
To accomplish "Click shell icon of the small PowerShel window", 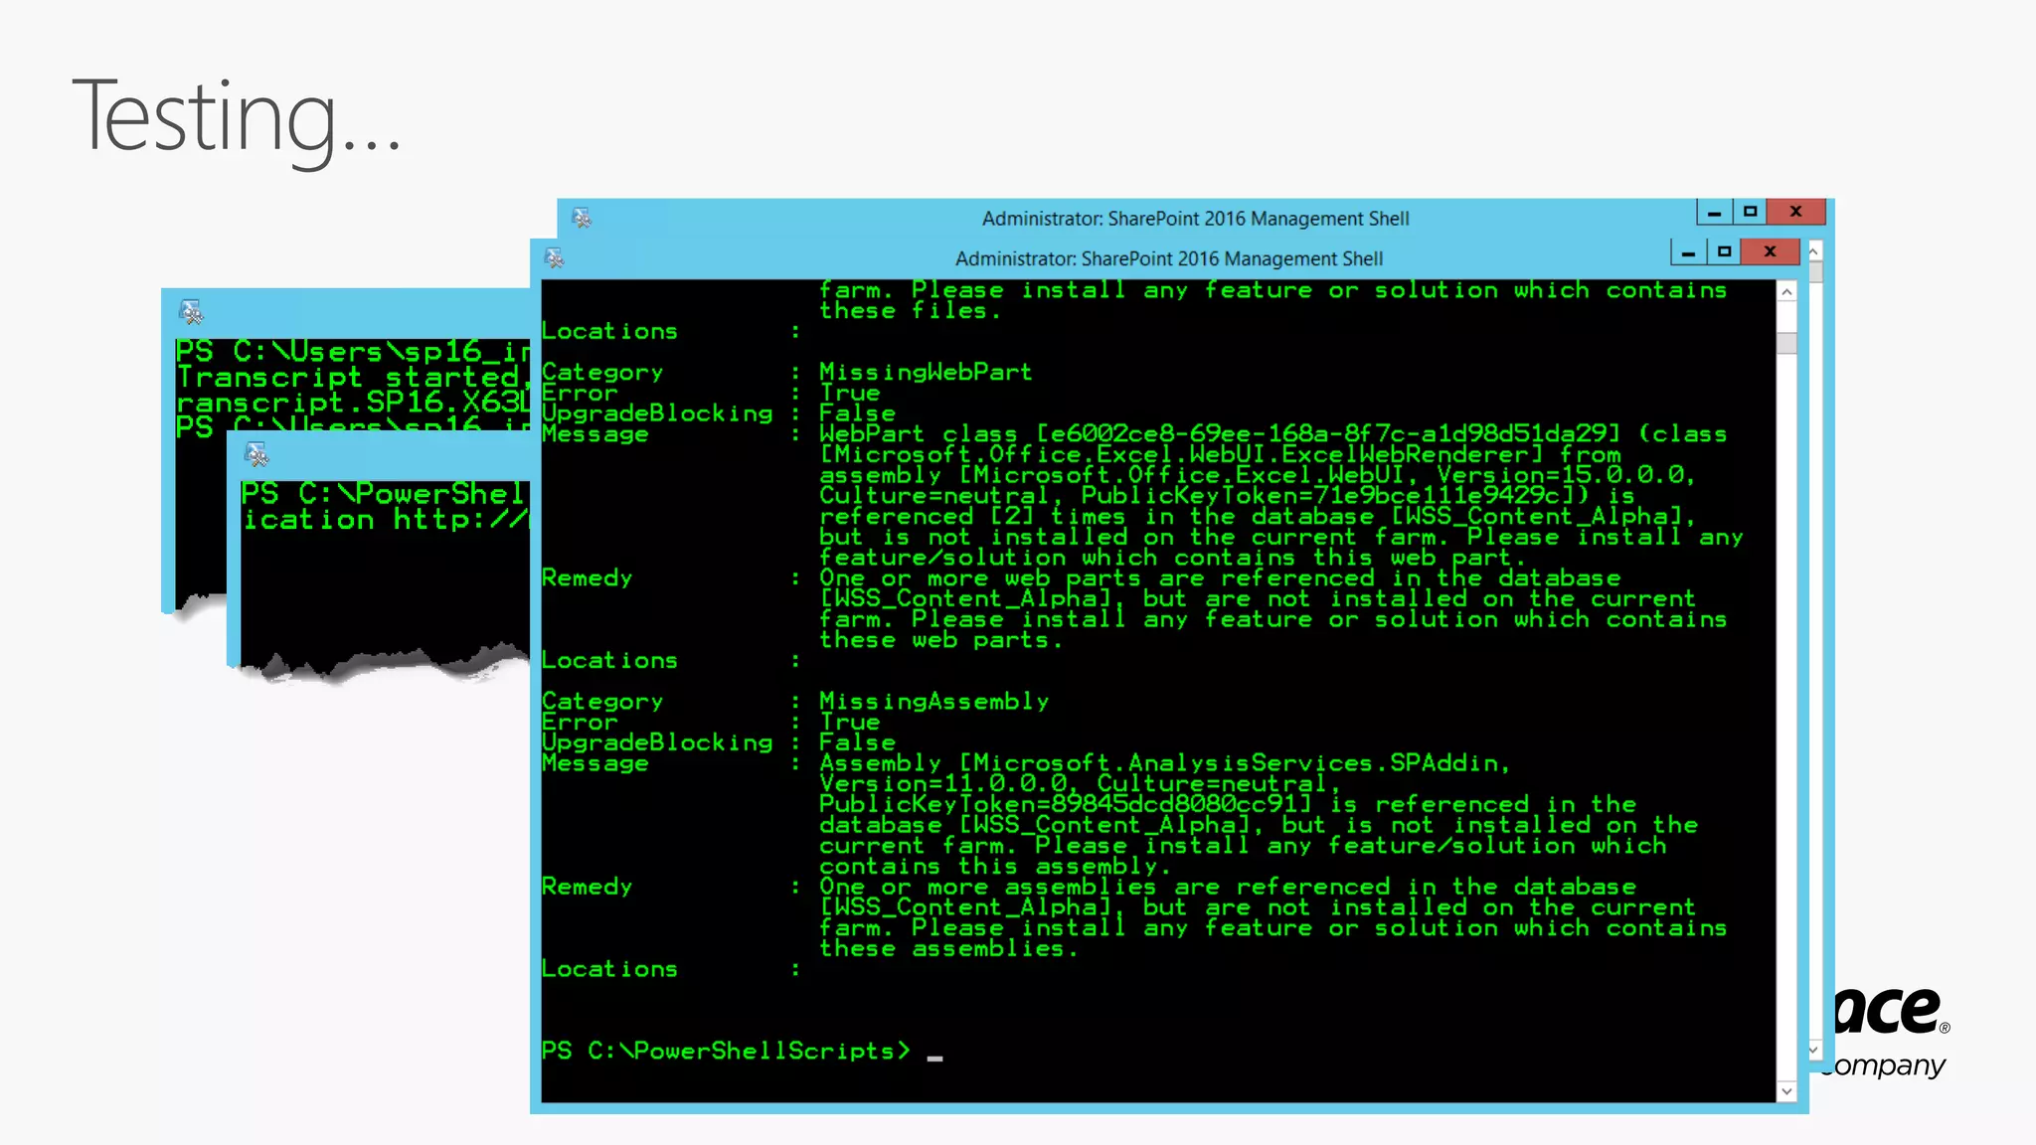I will 256,454.
